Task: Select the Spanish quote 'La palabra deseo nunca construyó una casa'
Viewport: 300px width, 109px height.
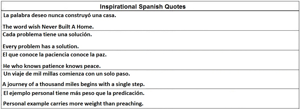Action: [x=60, y=15]
